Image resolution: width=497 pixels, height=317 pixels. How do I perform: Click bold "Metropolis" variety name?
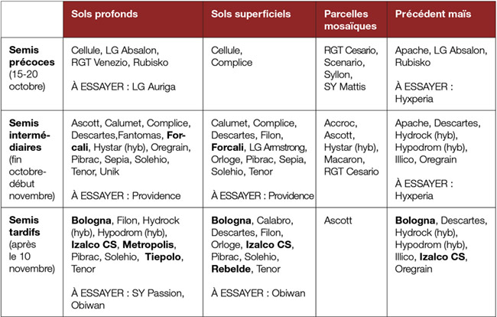pos(148,245)
